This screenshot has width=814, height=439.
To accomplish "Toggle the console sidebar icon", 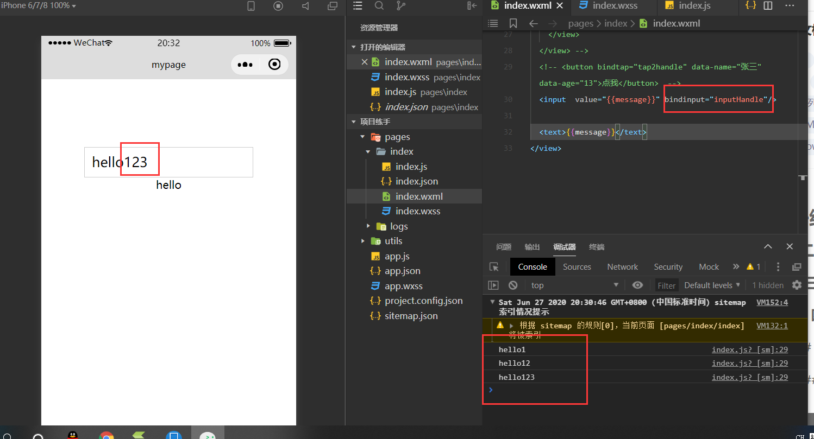I will point(493,285).
